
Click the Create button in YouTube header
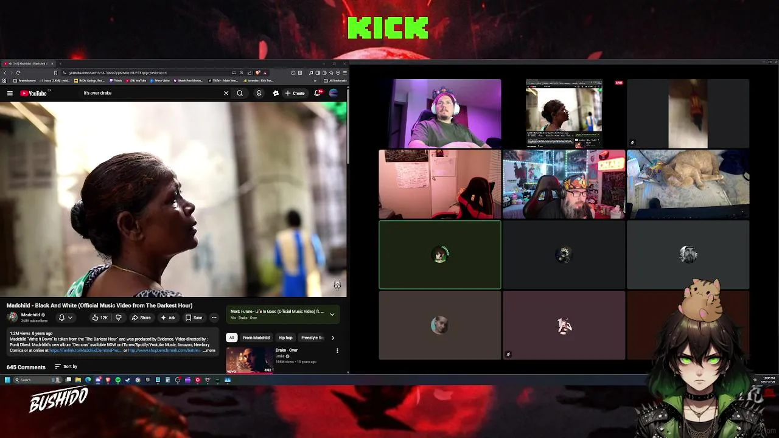coord(295,93)
